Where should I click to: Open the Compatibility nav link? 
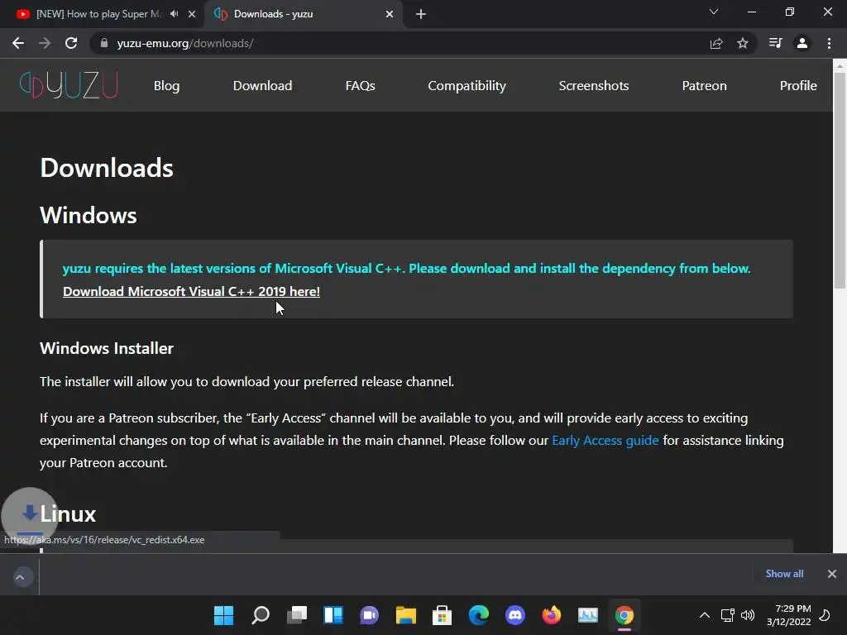467,86
